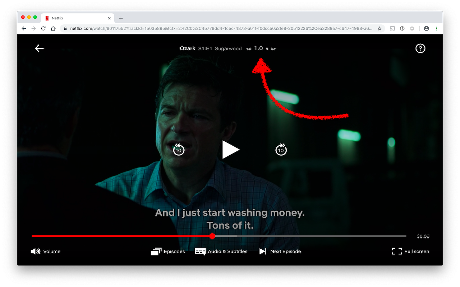Click the browser Forward arrow
This screenshot has height=287, width=460.
tap(33, 28)
